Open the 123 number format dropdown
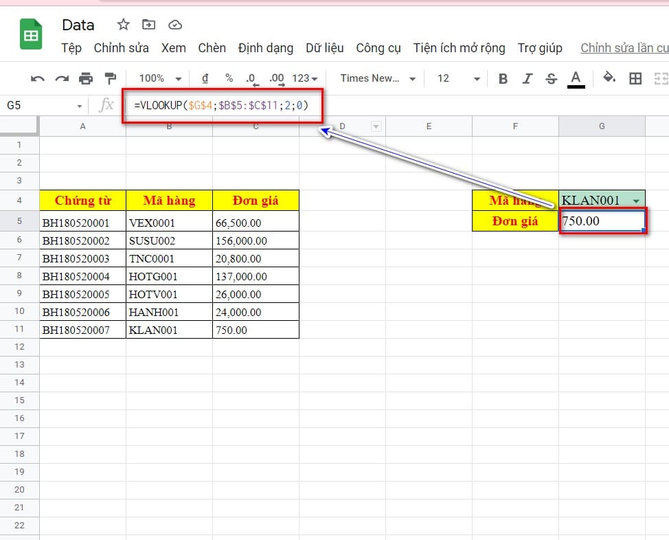The height and width of the screenshot is (540, 669). click(305, 78)
